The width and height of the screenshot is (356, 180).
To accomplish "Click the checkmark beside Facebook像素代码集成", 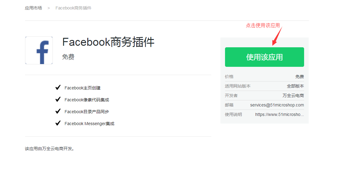I will coord(58,99).
